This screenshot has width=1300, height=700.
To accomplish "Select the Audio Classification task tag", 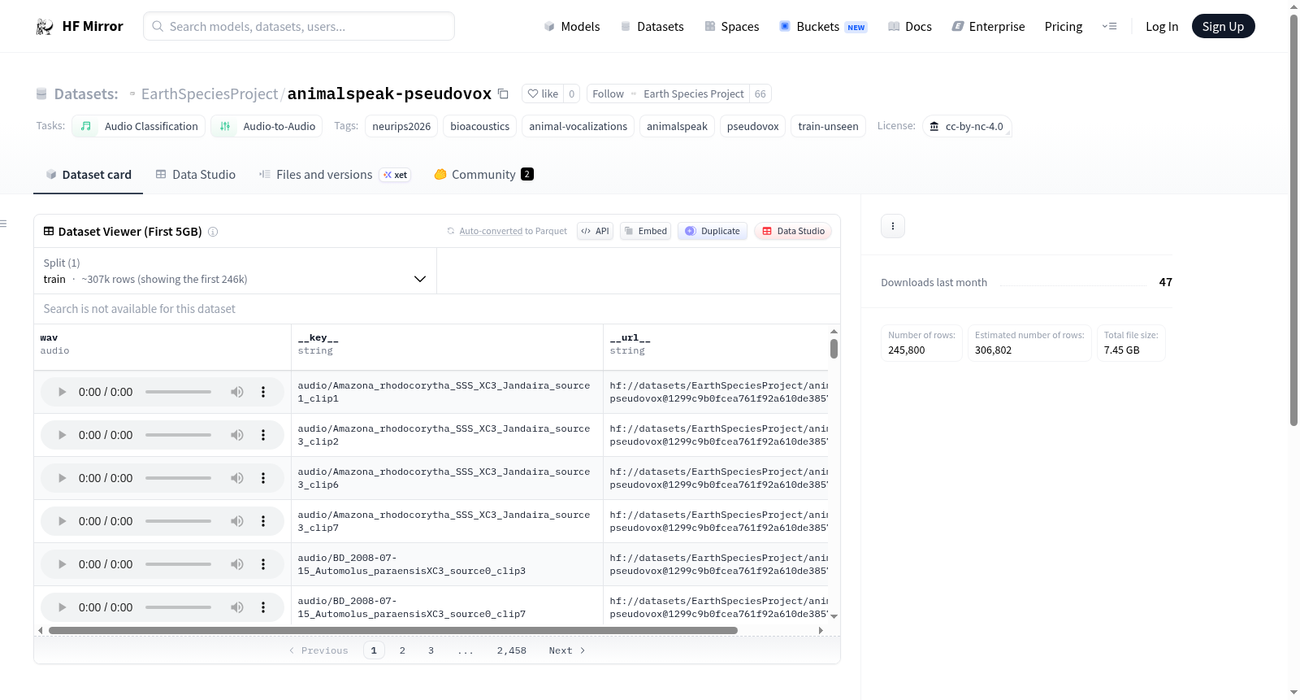I will (139, 126).
